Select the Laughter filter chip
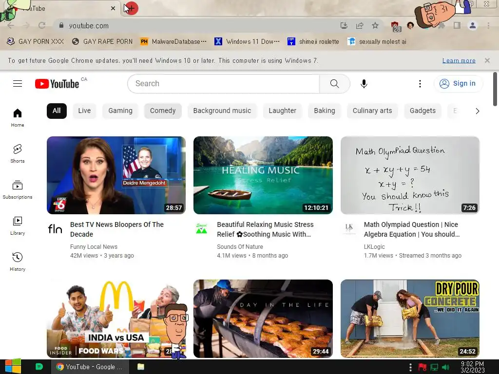Viewport: 499px width, 374px height. click(x=282, y=111)
